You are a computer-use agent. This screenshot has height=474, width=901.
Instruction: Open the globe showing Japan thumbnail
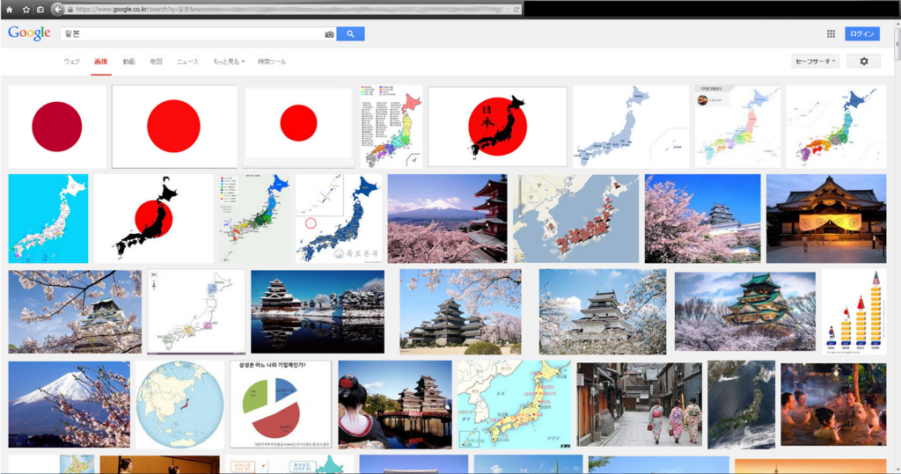coord(179,405)
